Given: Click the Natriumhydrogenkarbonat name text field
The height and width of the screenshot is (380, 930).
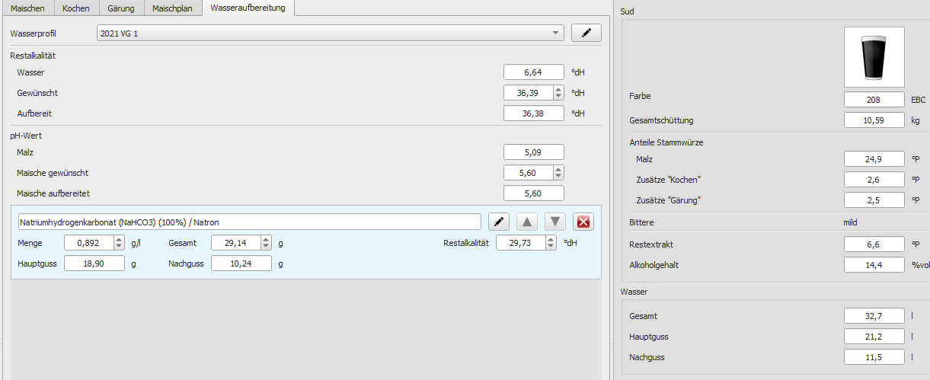Looking at the screenshot, I should 248,222.
